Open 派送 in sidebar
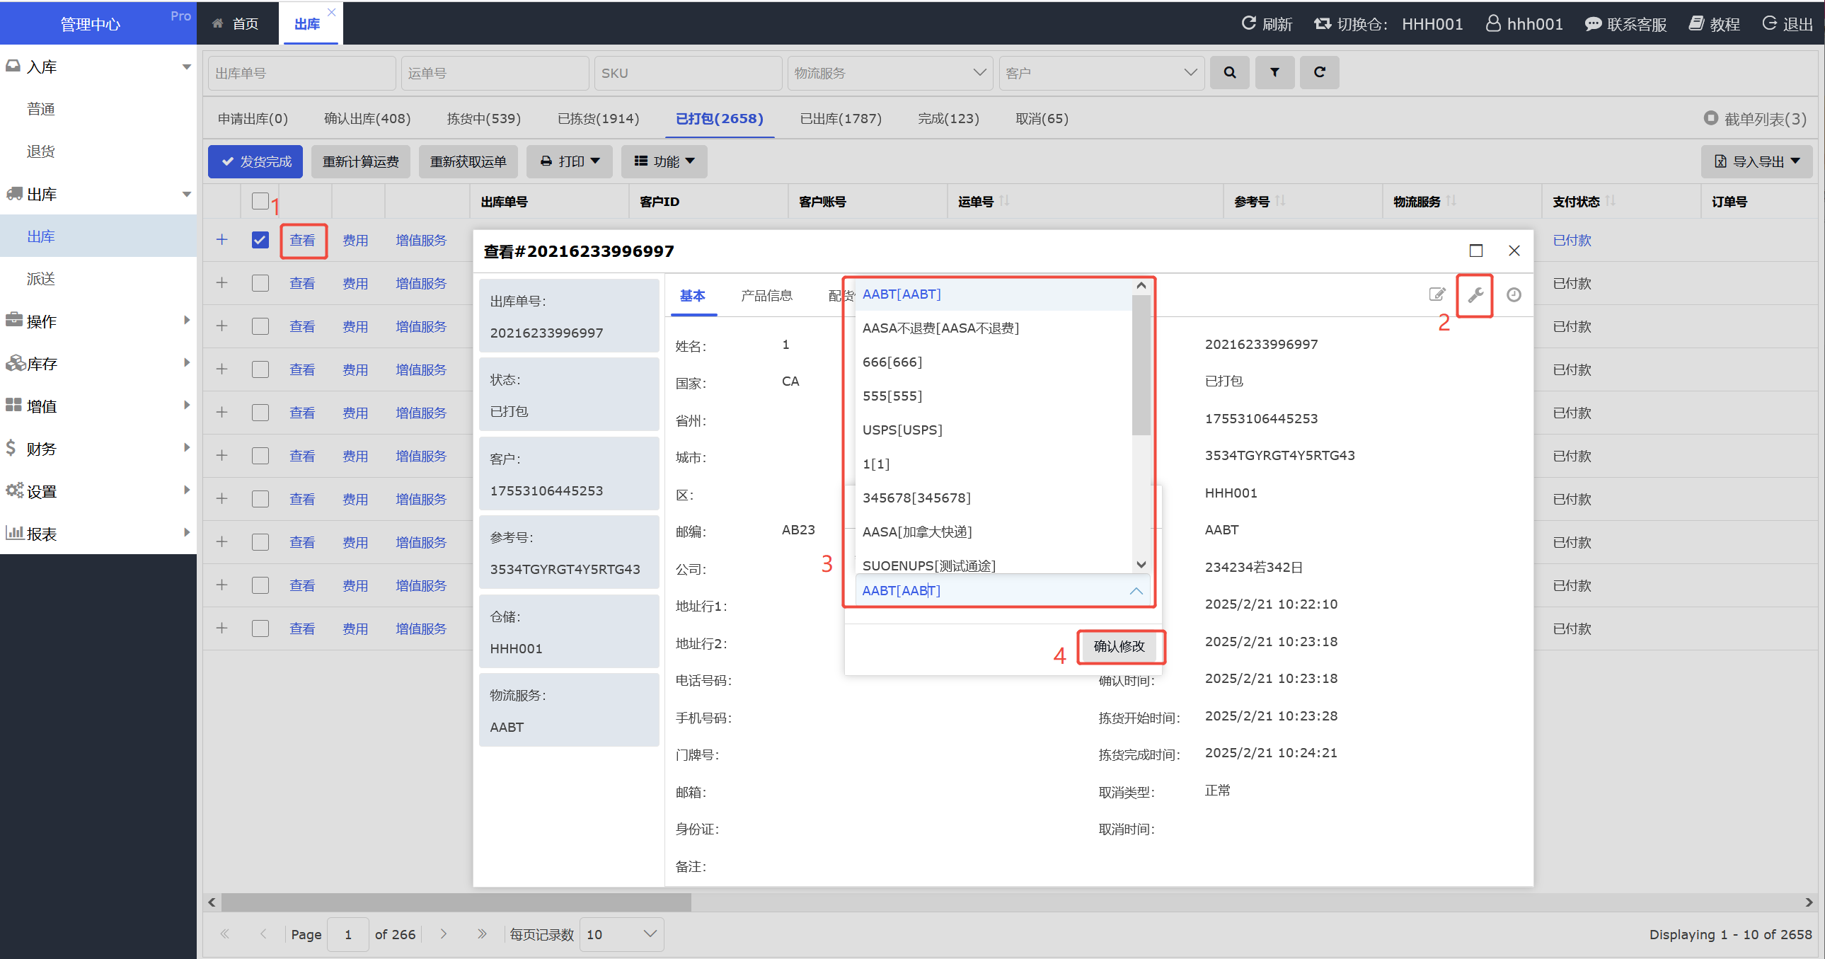The width and height of the screenshot is (1825, 959). click(x=98, y=279)
